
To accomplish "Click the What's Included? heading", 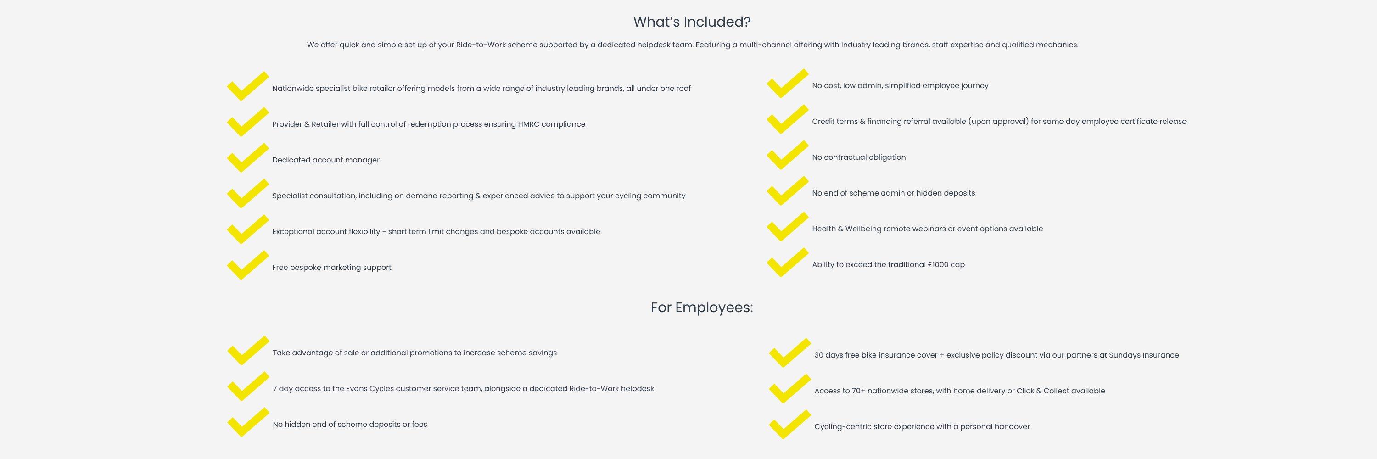I will (692, 22).
